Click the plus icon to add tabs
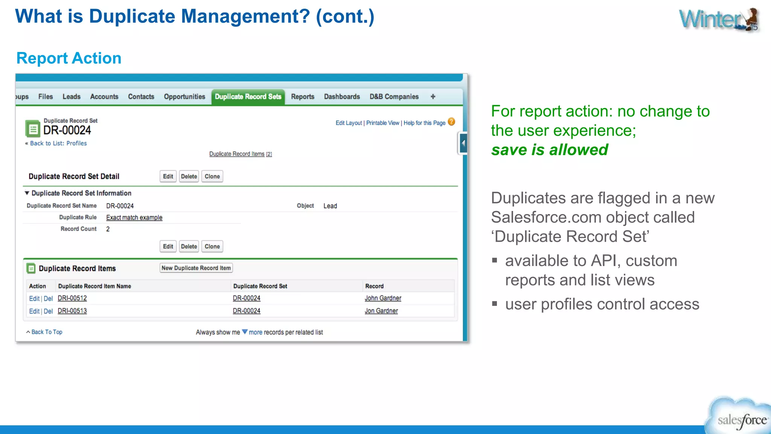This screenshot has width=771, height=434. click(x=433, y=96)
